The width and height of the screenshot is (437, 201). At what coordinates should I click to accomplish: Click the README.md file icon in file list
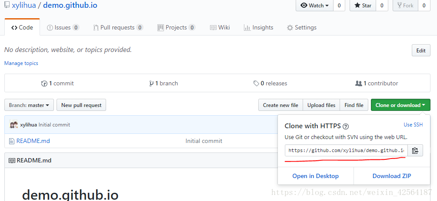pyautogui.click(x=11, y=141)
